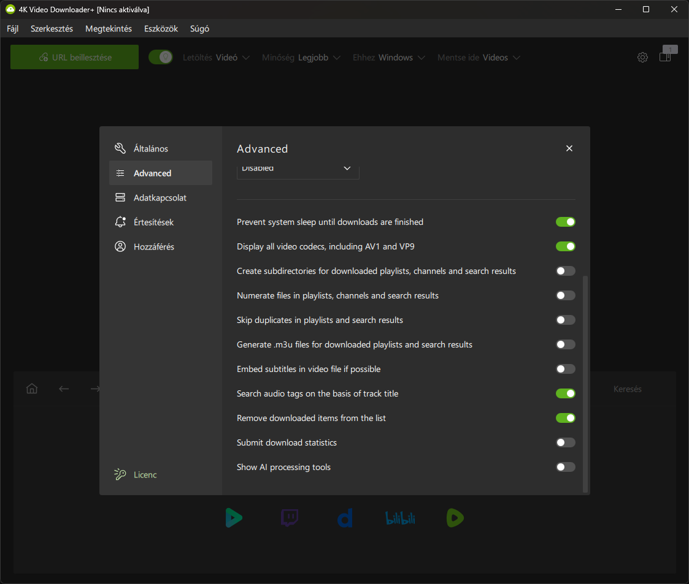Enable Create subdirectories for downloaded playlists
689x584 pixels.
[x=565, y=271]
